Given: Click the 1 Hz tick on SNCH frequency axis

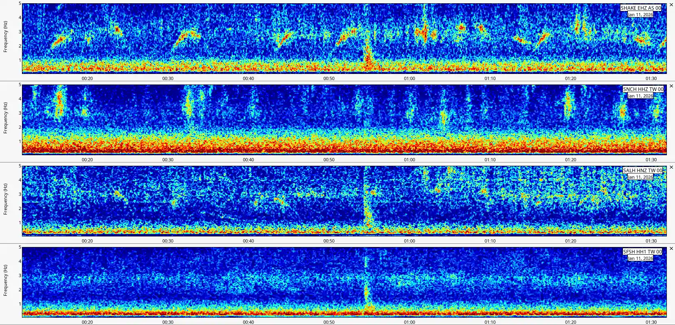Looking at the screenshot, I should click(20, 141).
